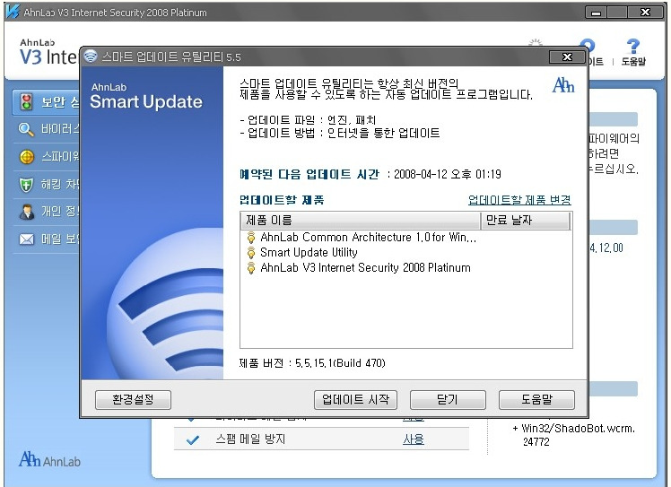The height and width of the screenshot is (487, 671).
Task: Click the Ahn logo in update dialog
Action: (563, 84)
